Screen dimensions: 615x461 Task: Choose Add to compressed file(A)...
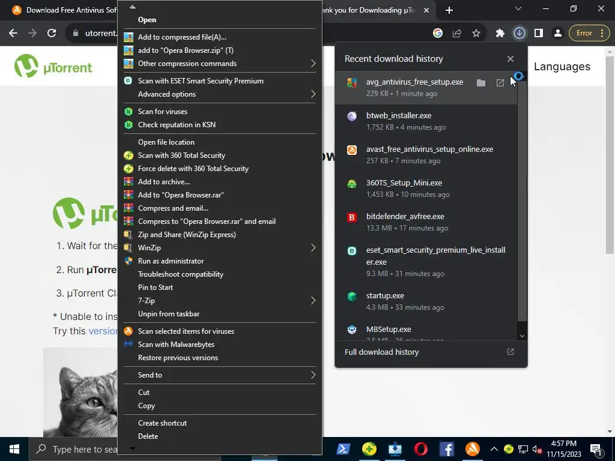220,37
